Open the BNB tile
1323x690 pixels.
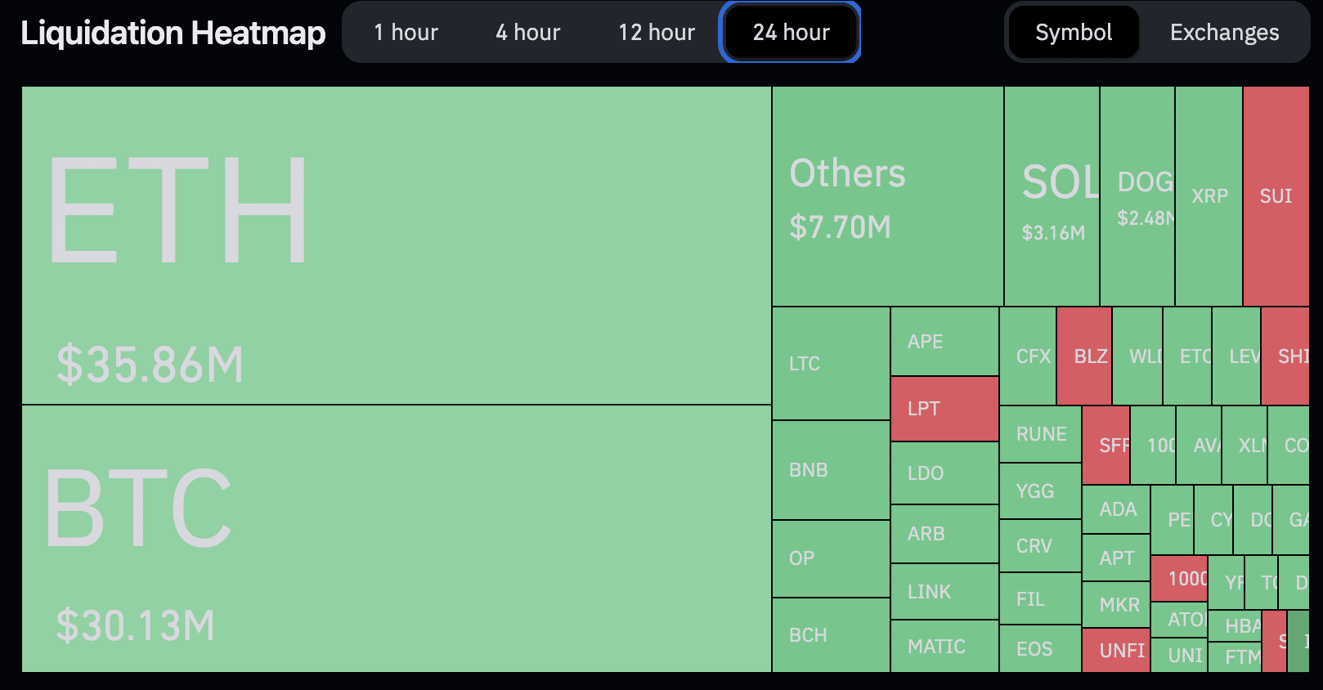coord(830,470)
